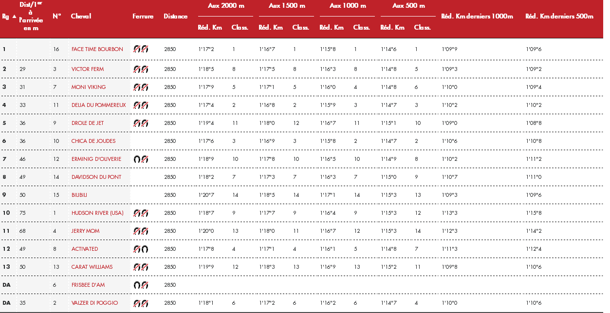Click Réd. Km header under Aux 1000 m

click(332, 27)
